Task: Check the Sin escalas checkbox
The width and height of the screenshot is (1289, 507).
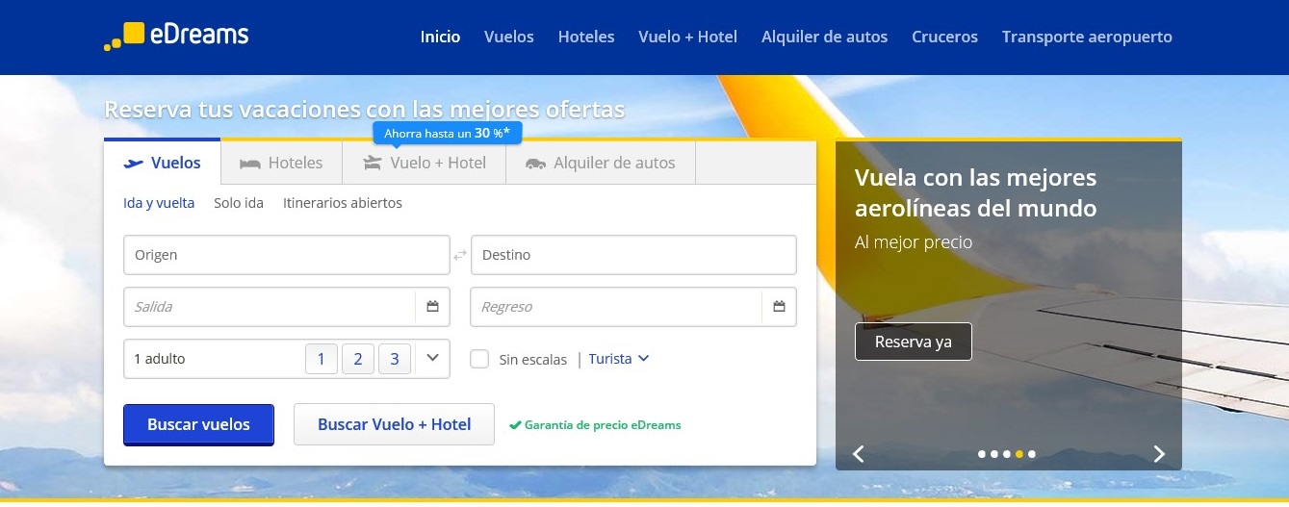Action: tap(479, 359)
